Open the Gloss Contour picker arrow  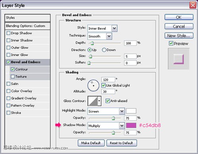(x=99, y=101)
